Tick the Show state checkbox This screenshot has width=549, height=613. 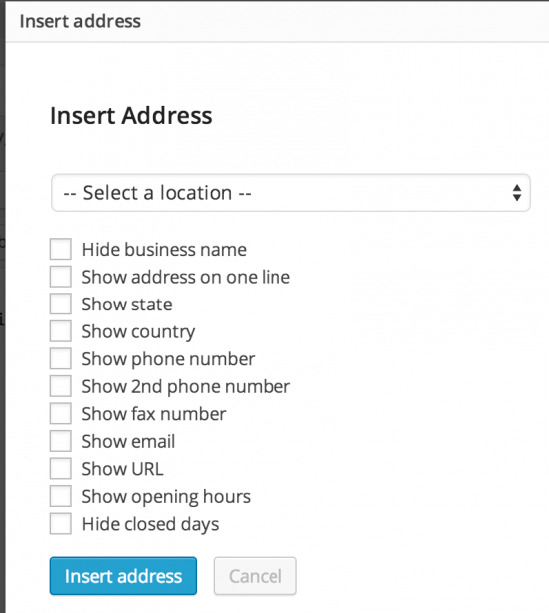[61, 304]
